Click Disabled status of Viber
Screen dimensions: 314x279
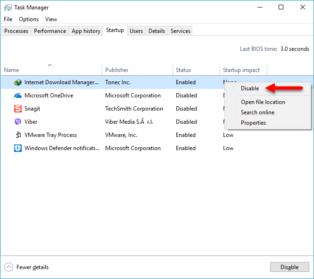(x=186, y=122)
